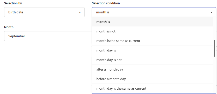Click the "Selection by" field label
This screenshot has width=217, height=94.
click(x=13, y=3)
